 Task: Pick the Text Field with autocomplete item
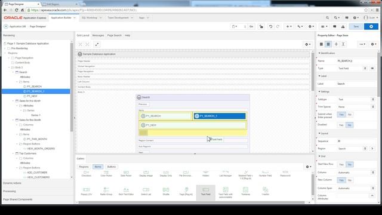[x=226, y=192]
